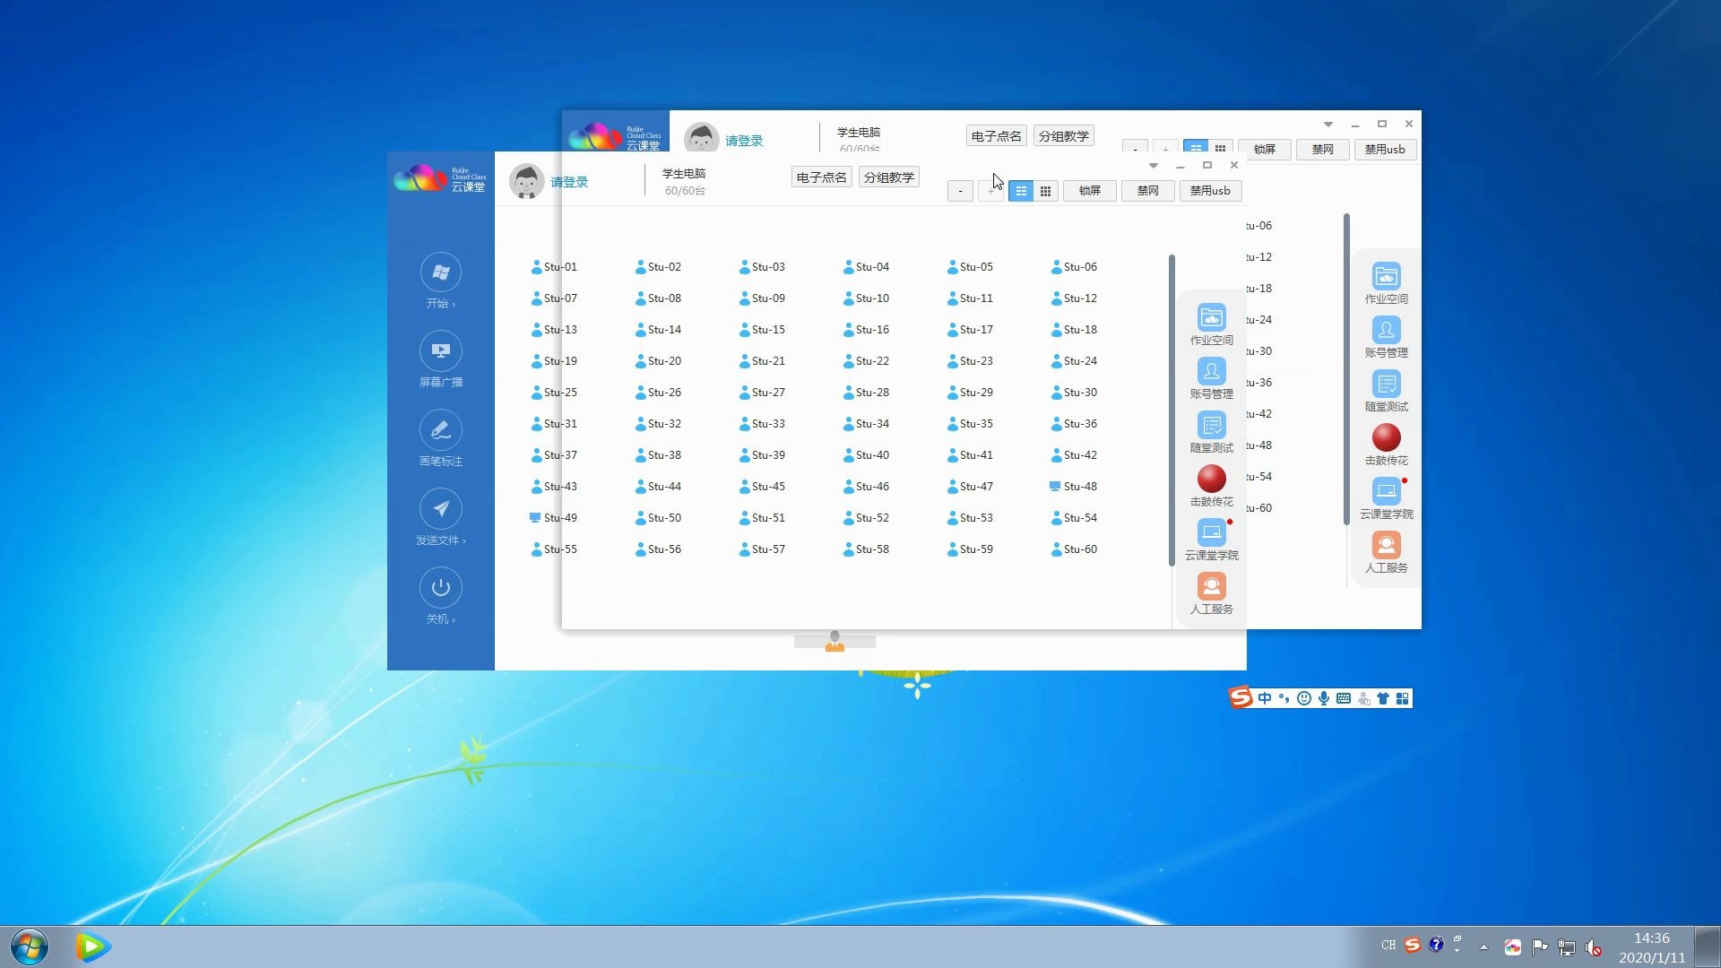This screenshot has height=968, width=1721.
Task: Click 禁用usb in the front window
Action: tap(1210, 191)
